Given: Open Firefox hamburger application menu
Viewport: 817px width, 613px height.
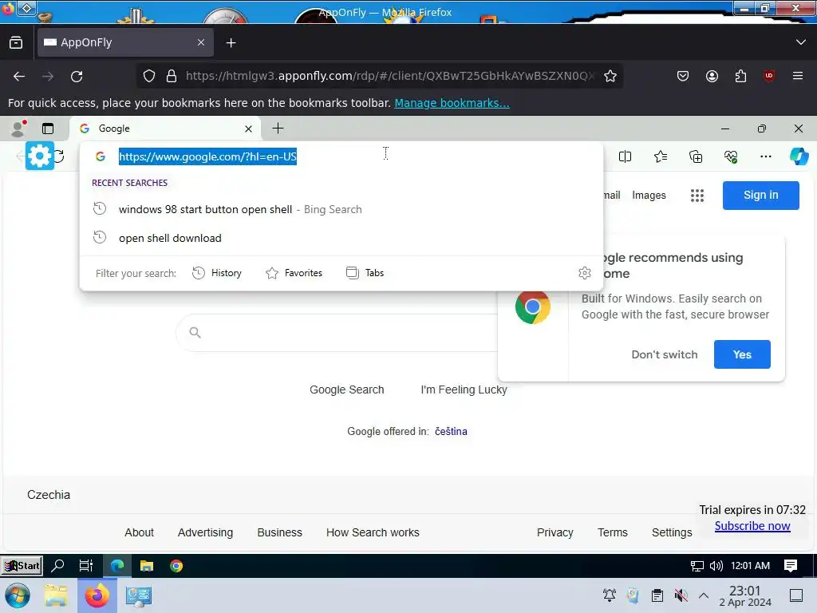Looking at the screenshot, I should [x=798, y=76].
